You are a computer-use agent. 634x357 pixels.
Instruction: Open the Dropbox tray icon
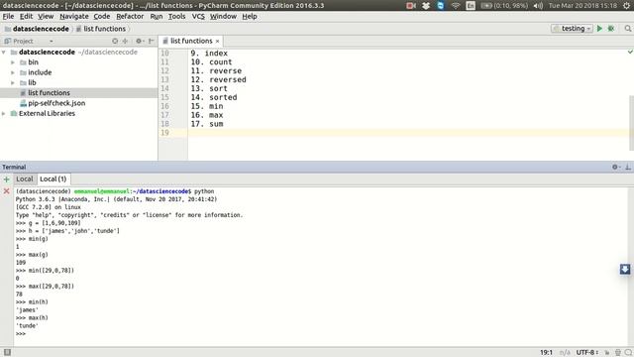[426, 6]
